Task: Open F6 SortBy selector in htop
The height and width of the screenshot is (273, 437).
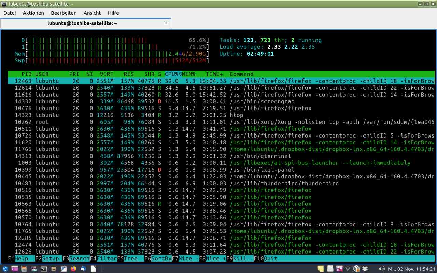Action: click(x=158, y=258)
